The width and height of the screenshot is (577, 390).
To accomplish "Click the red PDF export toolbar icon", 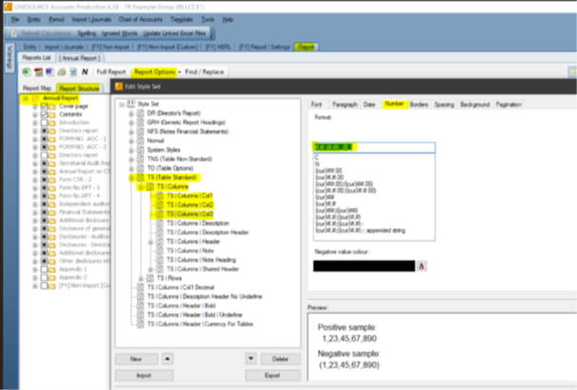I will [x=37, y=71].
